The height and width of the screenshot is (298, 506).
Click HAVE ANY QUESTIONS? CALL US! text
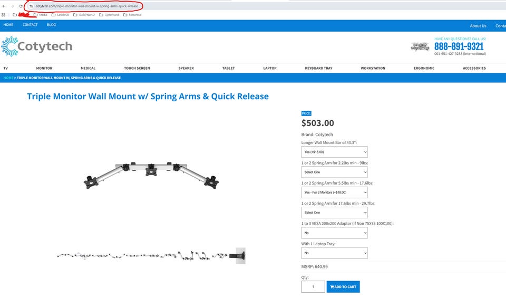[460, 39]
